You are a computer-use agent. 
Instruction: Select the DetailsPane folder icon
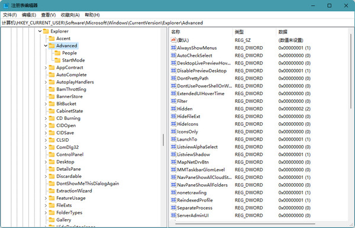[x=52, y=169]
